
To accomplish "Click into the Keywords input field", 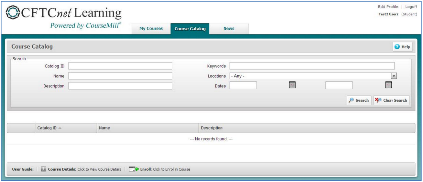I will [312, 66].
